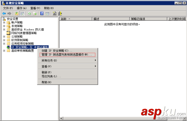The width and height of the screenshot is (187, 121).
Task: Open the 帮助(H) menu in the menu bar
Action: 49,8
